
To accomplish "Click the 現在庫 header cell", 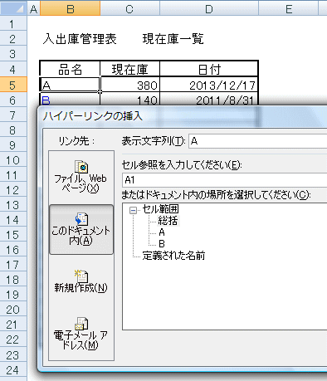I will coord(129,69).
